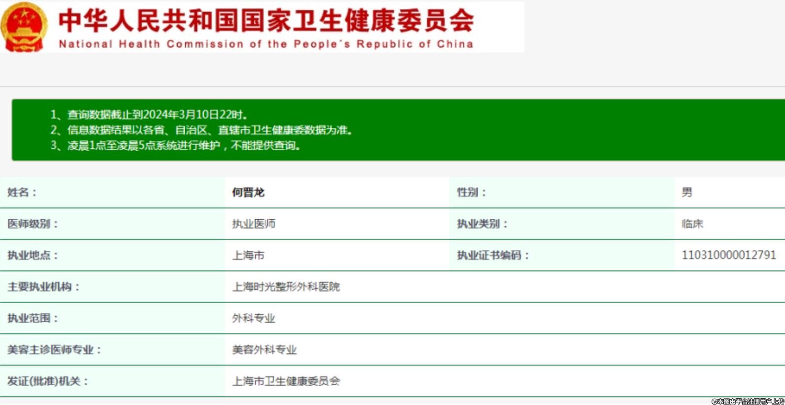The image size is (785, 405).
Task: Click the national emblem logo
Action: tap(24, 27)
